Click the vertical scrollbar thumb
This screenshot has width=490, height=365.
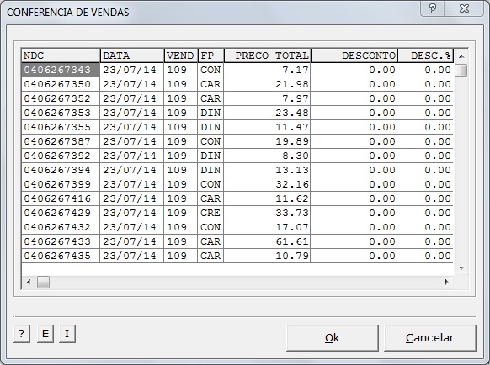(x=461, y=71)
